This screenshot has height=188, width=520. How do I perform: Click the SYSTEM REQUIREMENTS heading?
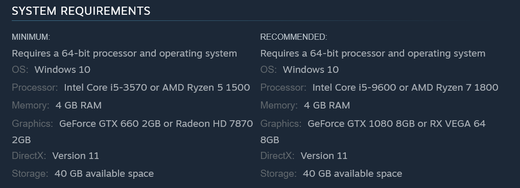point(81,11)
